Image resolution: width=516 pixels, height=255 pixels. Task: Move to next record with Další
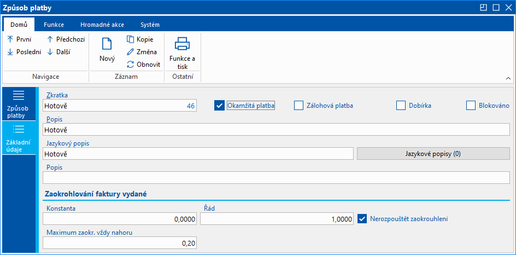pos(58,52)
